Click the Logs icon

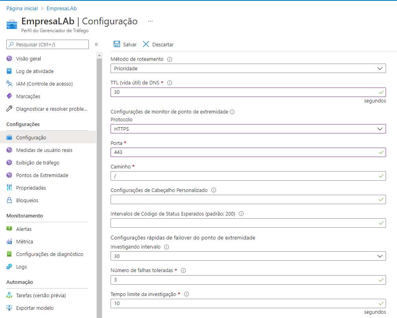coord(9,267)
